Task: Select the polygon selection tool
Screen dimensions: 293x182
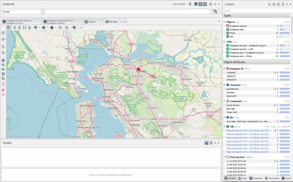Action: click(29, 28)
